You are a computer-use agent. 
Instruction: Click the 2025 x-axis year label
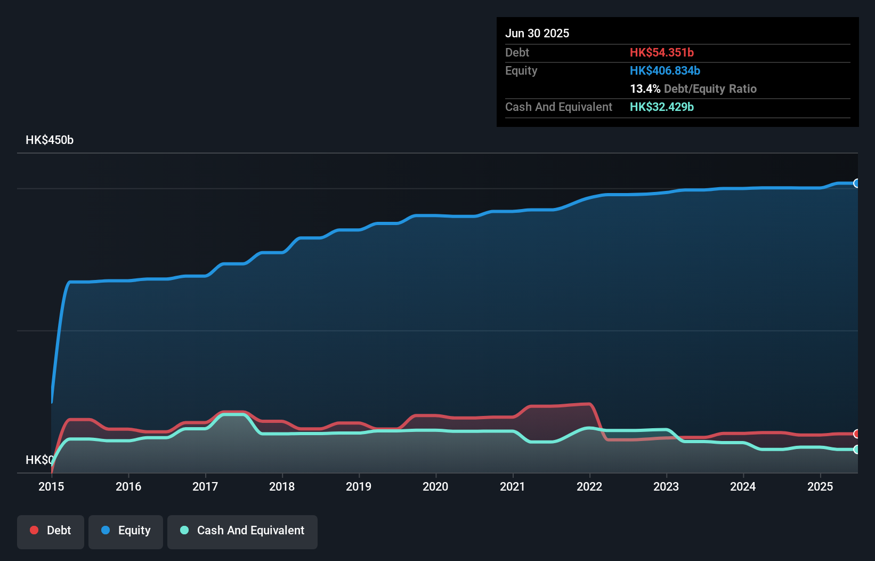[820, 486]
